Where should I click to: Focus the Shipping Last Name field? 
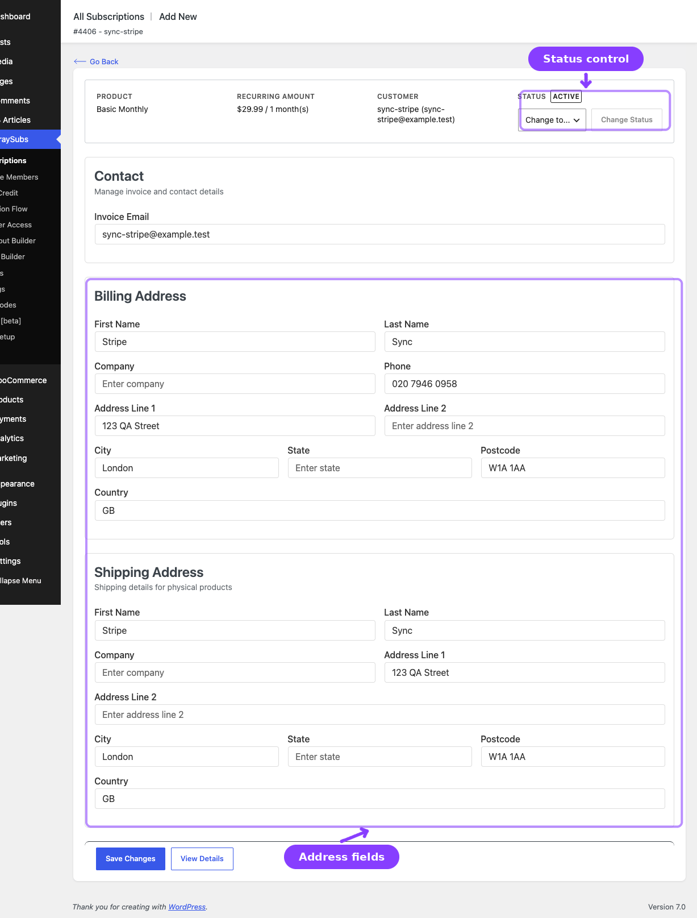click(524, 630)
